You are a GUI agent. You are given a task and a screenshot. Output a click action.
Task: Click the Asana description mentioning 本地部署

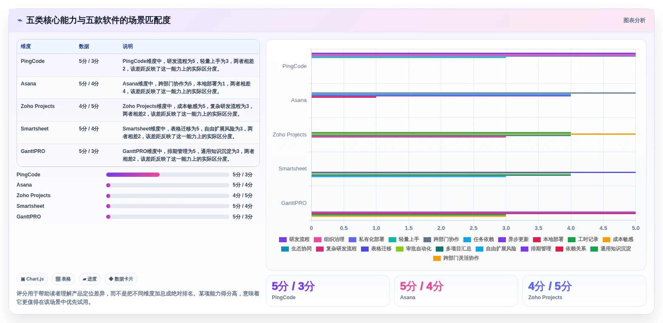point(189,88)
